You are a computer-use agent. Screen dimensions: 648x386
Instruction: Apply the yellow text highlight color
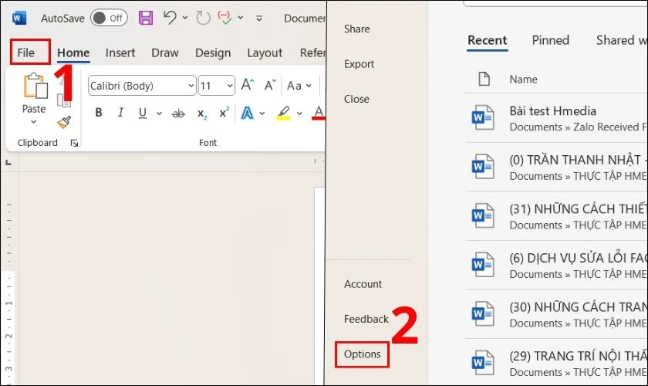284,113
